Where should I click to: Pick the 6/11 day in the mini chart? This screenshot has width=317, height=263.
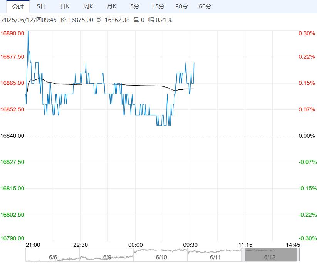tap(215, 257)
